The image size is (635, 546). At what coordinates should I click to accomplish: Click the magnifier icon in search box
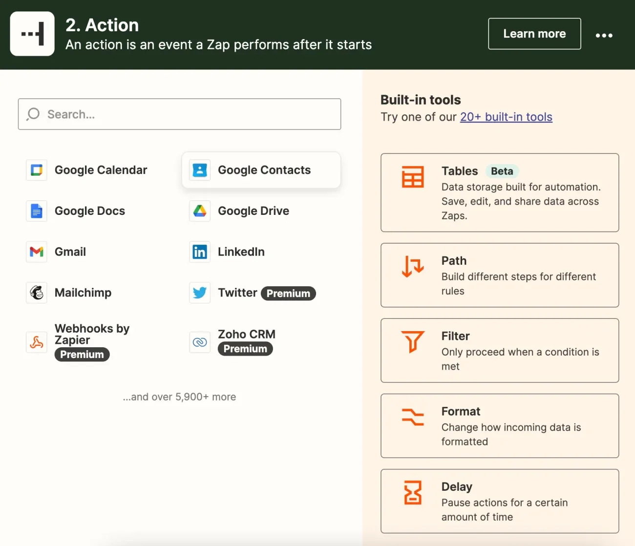coord(33,114)
